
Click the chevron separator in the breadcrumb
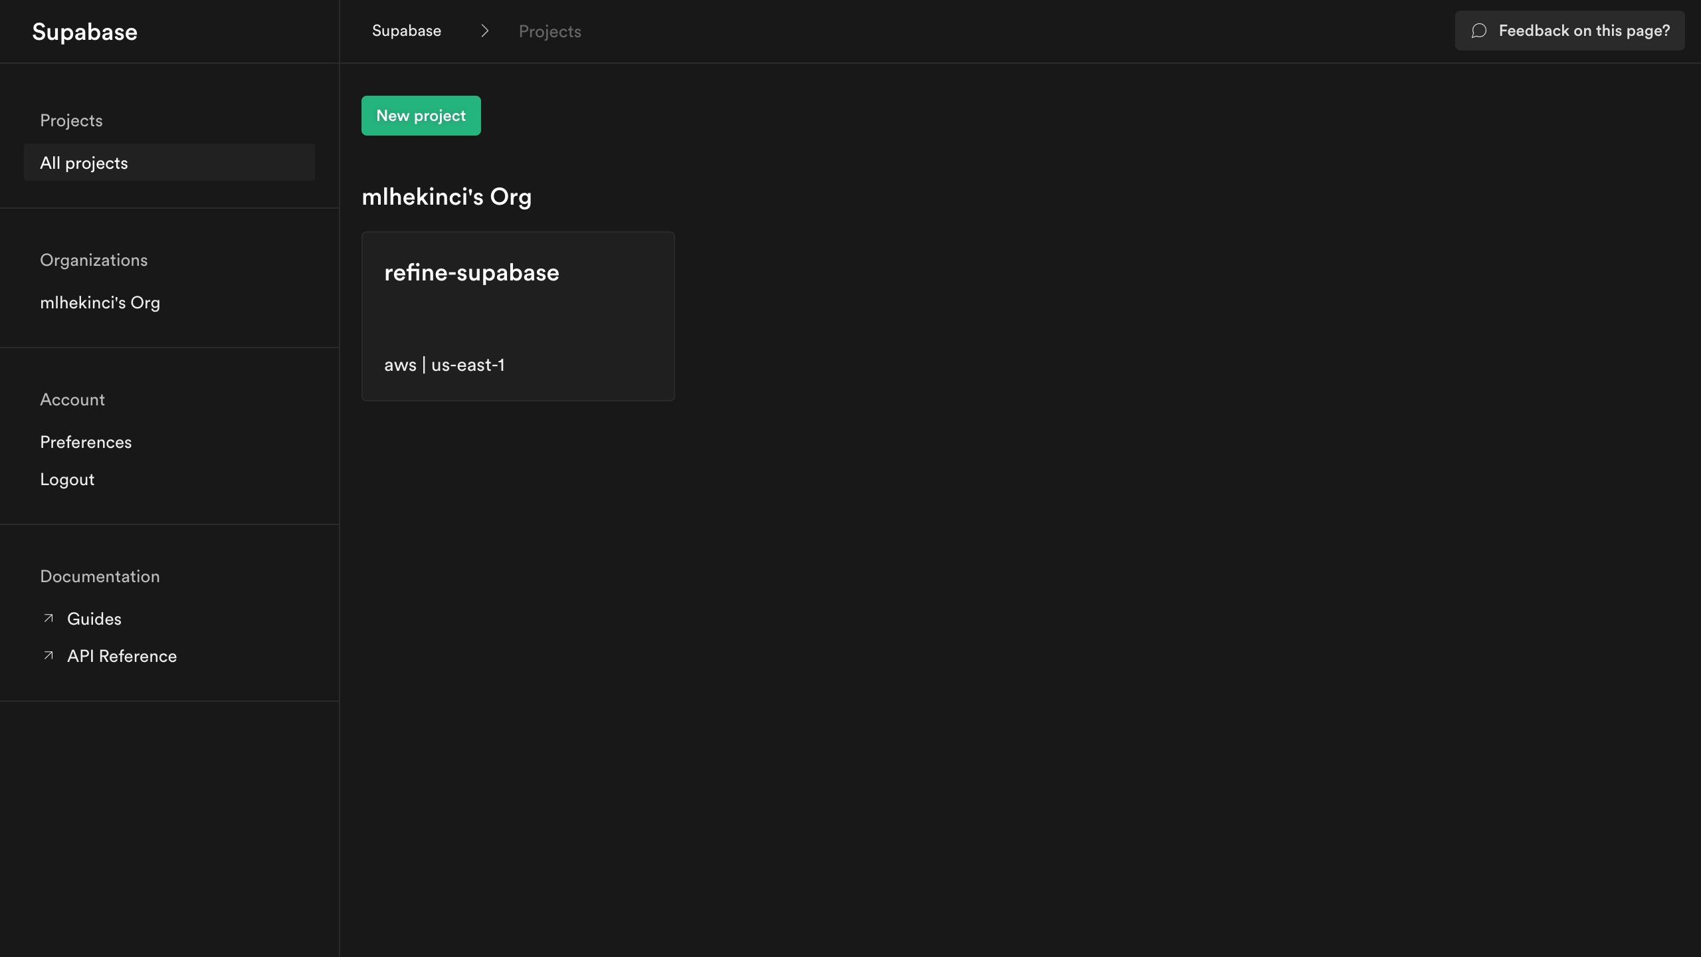[x=485, y=31]
